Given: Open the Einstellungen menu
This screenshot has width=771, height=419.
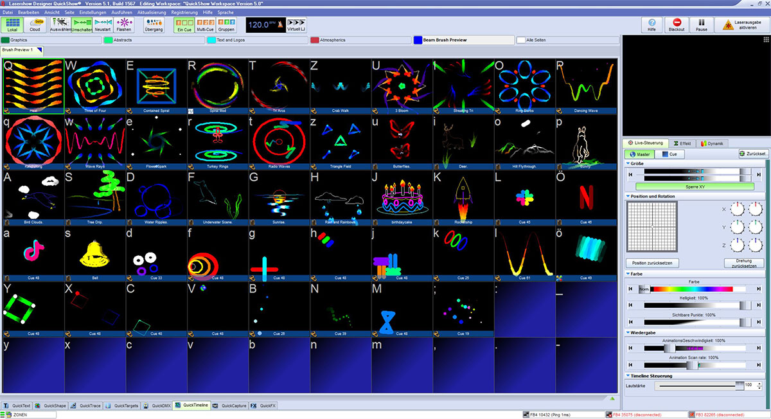Looking at the screenshot, I should point(93,12).
